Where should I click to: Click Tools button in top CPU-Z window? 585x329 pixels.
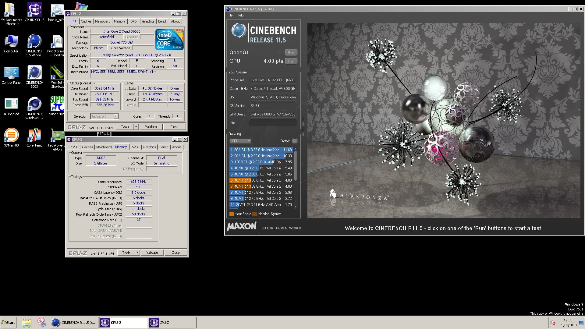pyautogui.click(x=125, y=127)
